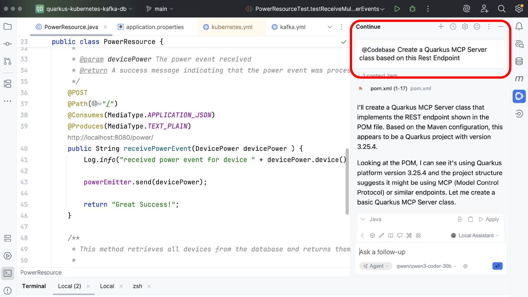Open Continue session history clock icon
This screenshot has height=297, width=528.
[453, 26]
